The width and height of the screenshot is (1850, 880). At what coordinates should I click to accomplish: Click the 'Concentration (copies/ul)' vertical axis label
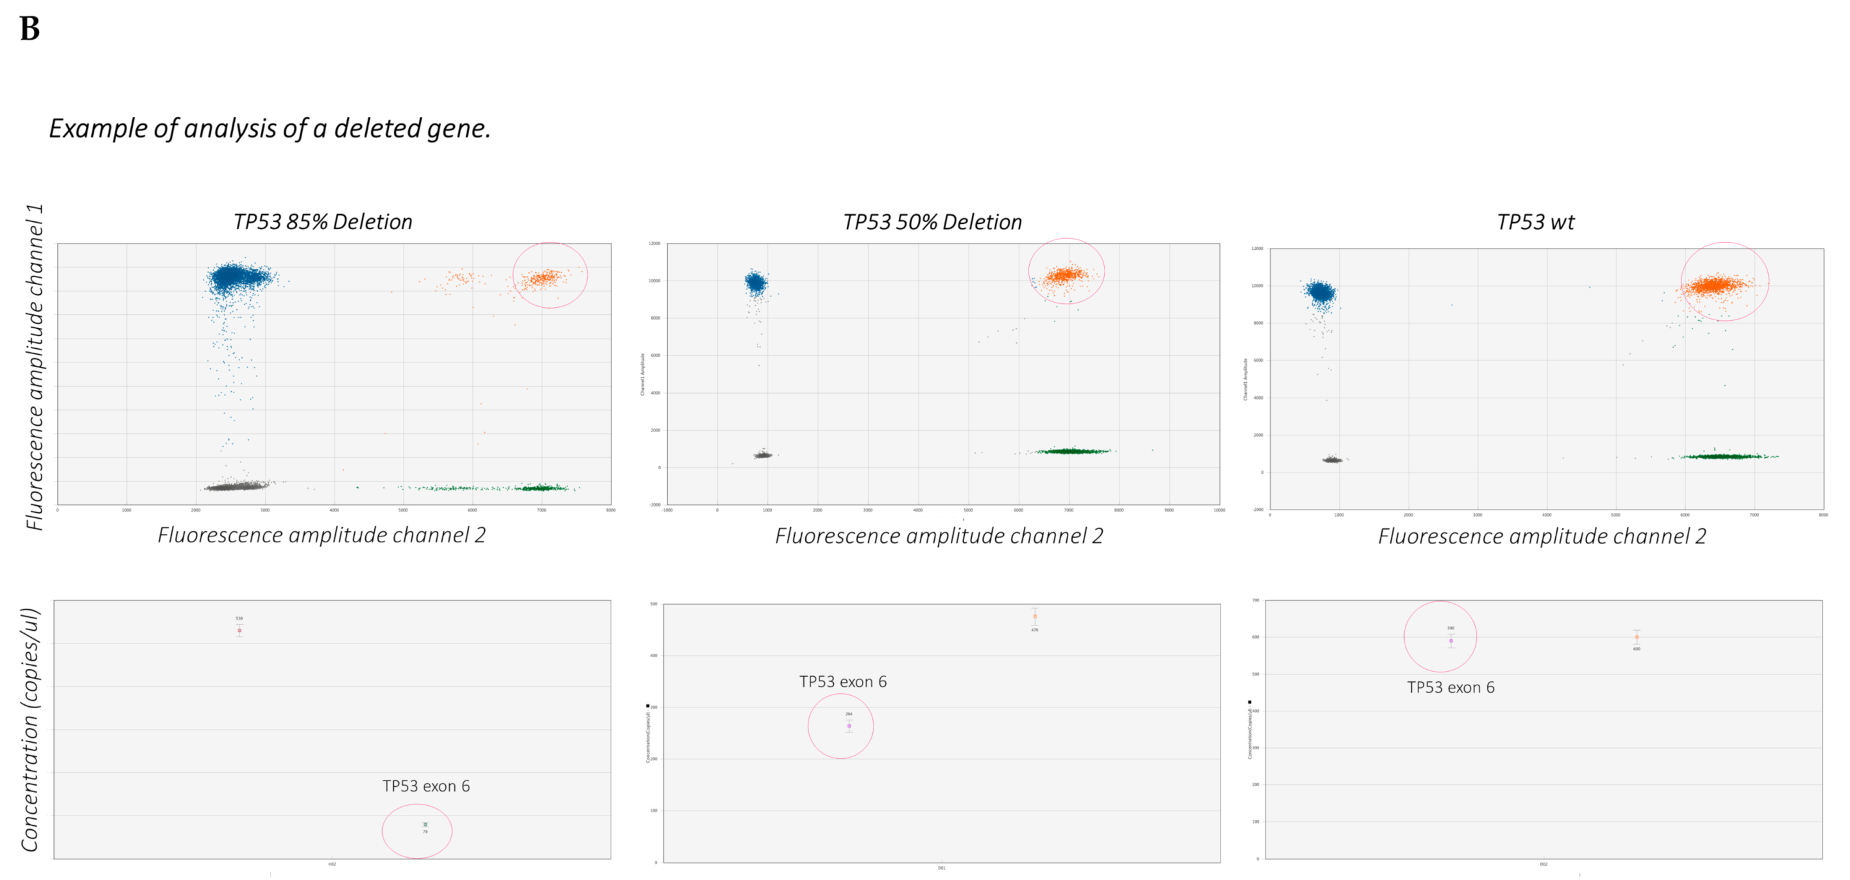29,729
